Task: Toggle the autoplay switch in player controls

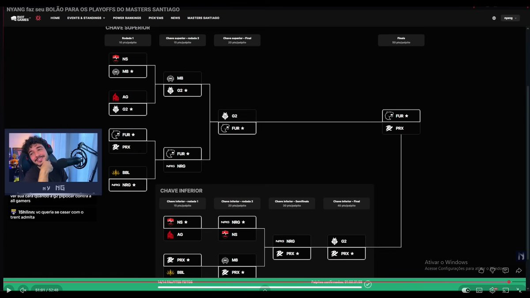Action: click(466, 290)
